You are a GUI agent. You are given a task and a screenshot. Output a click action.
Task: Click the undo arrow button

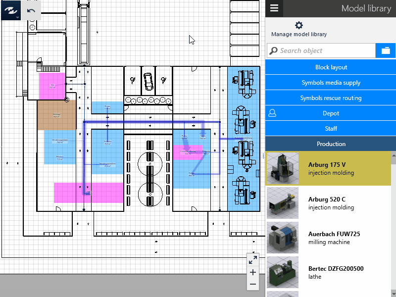[31, 10]
